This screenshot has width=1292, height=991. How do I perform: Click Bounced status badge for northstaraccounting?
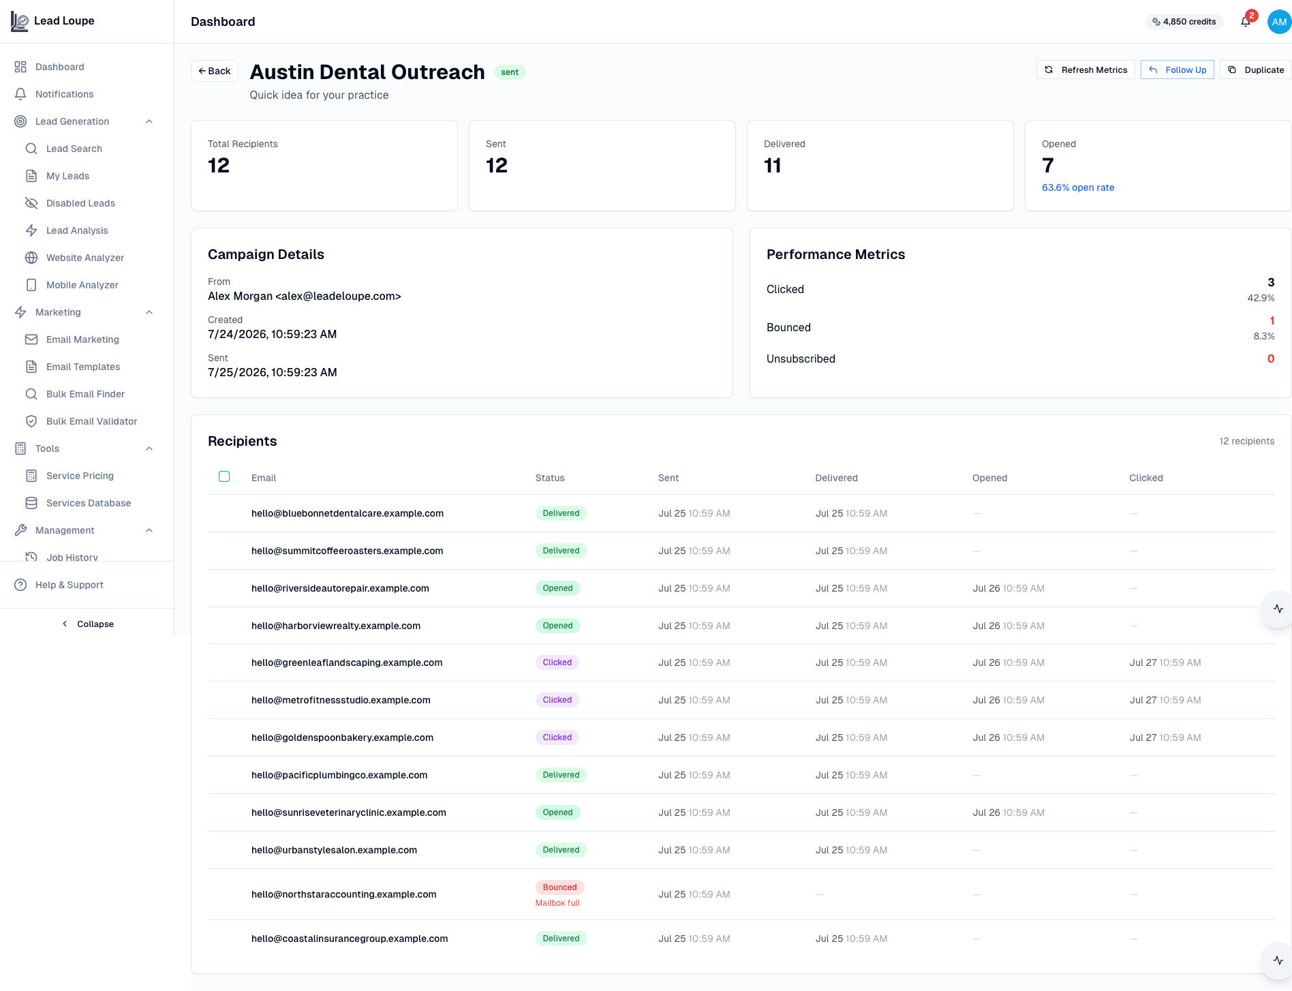click(559, 887)
